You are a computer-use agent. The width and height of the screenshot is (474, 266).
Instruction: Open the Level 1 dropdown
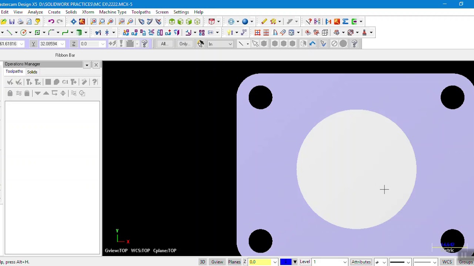pyautogui.click(x=344, y=262)
